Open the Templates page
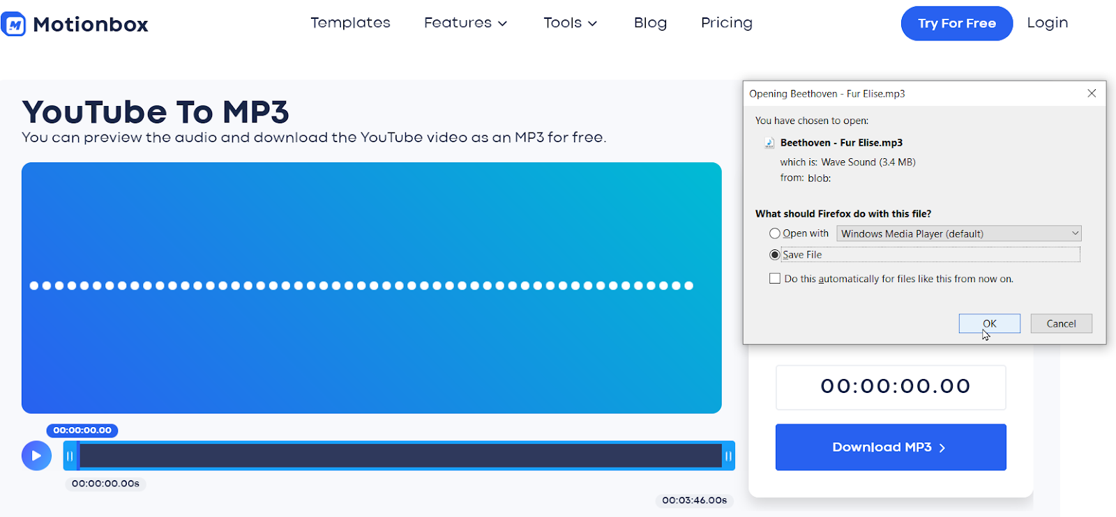1116x517 pixels. tap(350, 23)
